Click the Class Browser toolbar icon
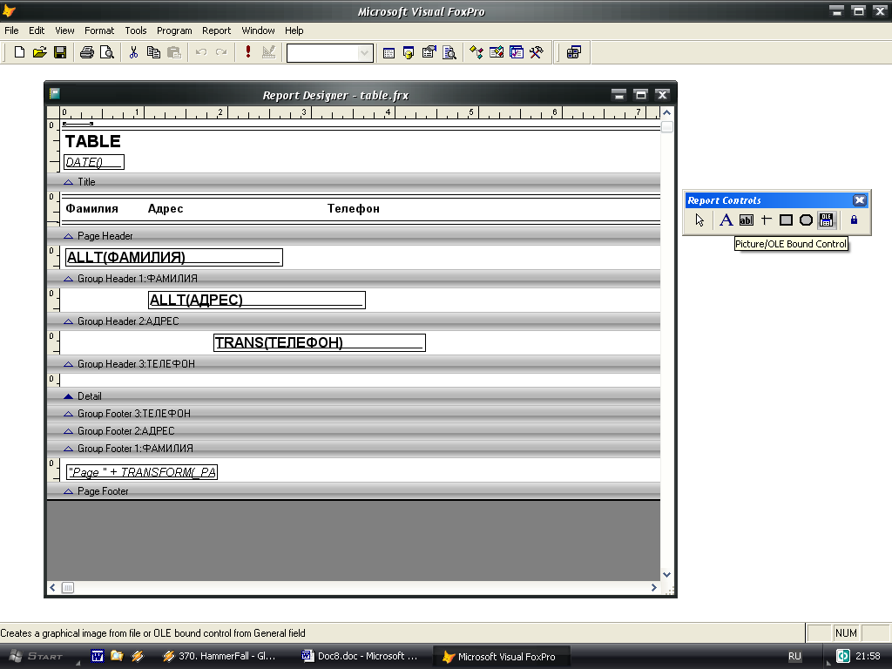This screenshot has height=669, width=892. pyautogui.click(x=476, y=53)
